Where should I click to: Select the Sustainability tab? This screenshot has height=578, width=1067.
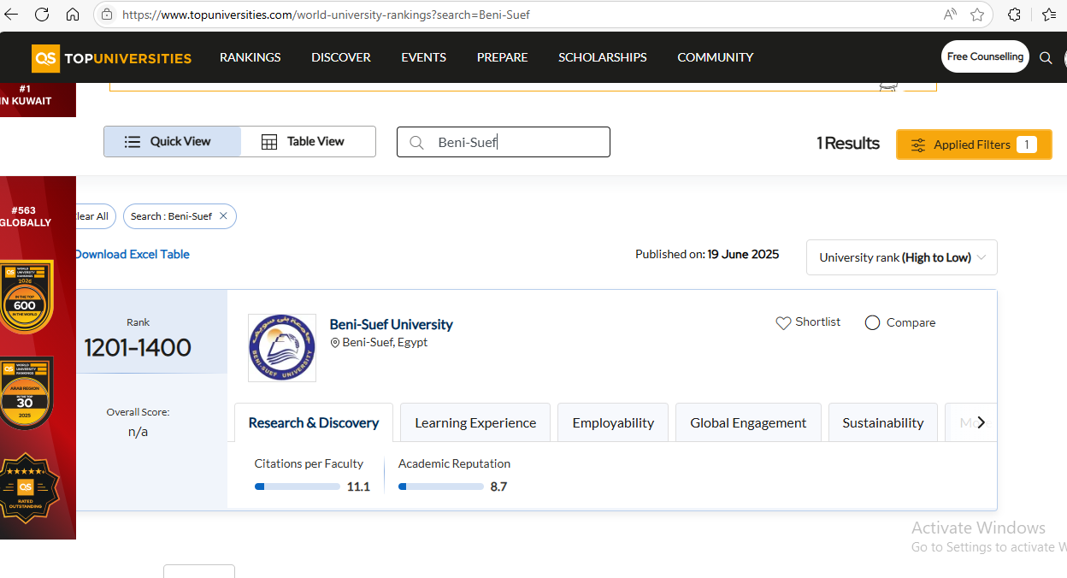pos(883,422)
